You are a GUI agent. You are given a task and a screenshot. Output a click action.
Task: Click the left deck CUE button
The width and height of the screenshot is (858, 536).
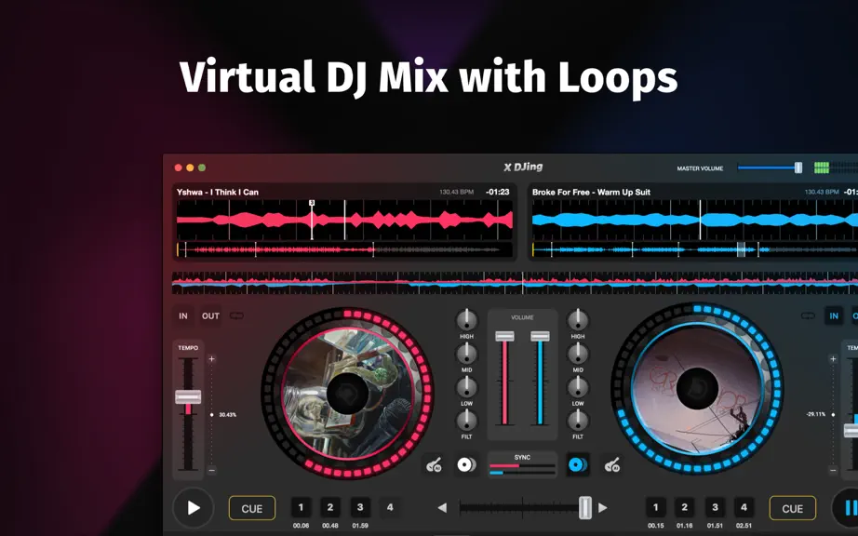point(251,508)
